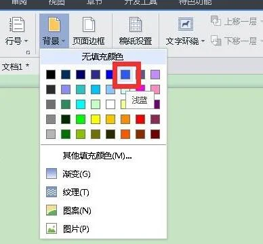Screen dimensions: 263x244
Task: Pick the purple swatch
Action: pos(157,104)
